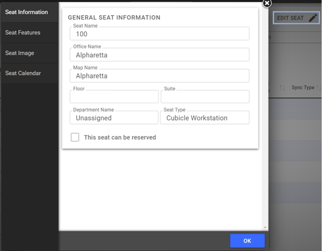Image resolution: width=322 pixels, height=251 pixels.
Task: Enable 'This seat can be reserved' checkbox
Action: coord(75,137)
